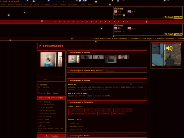184x138 pixels.
Task: Open Browse in the navigation bar
Action: pos(11,5)
